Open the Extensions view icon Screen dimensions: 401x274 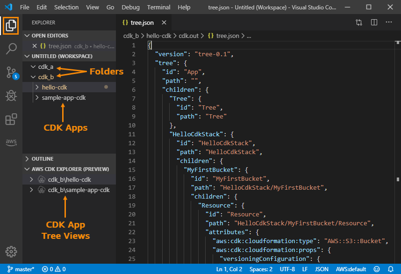pos(11,119)
